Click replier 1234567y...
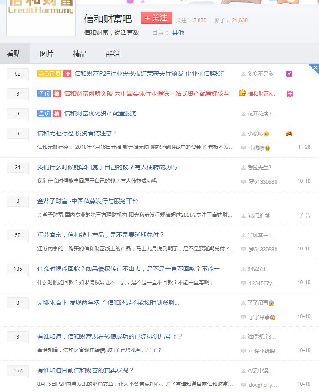Image resolution: width=319 pixels, height=392 pixels. click(x=263, y=283)
